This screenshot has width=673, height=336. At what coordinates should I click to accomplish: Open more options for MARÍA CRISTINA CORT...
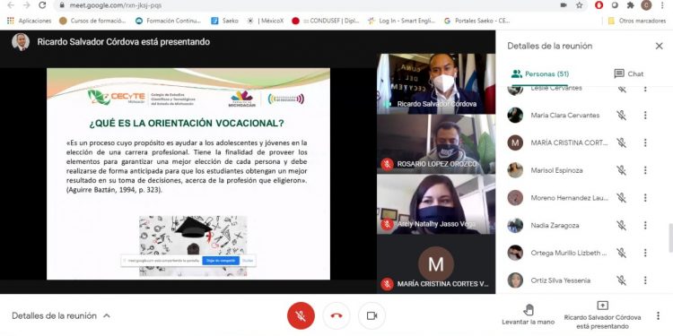click(644, 142)
